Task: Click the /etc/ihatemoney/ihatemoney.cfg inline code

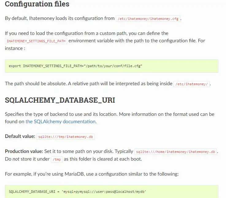Action: pyautogui.click(x=148, y=19)
